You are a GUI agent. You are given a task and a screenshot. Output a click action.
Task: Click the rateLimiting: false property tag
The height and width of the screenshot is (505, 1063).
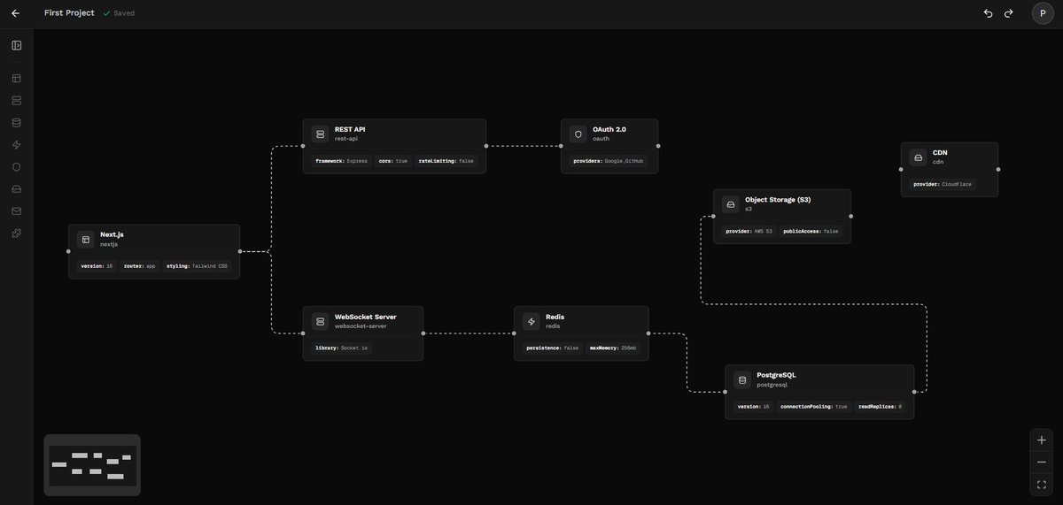pyautogui.click(x=446, y=161)
